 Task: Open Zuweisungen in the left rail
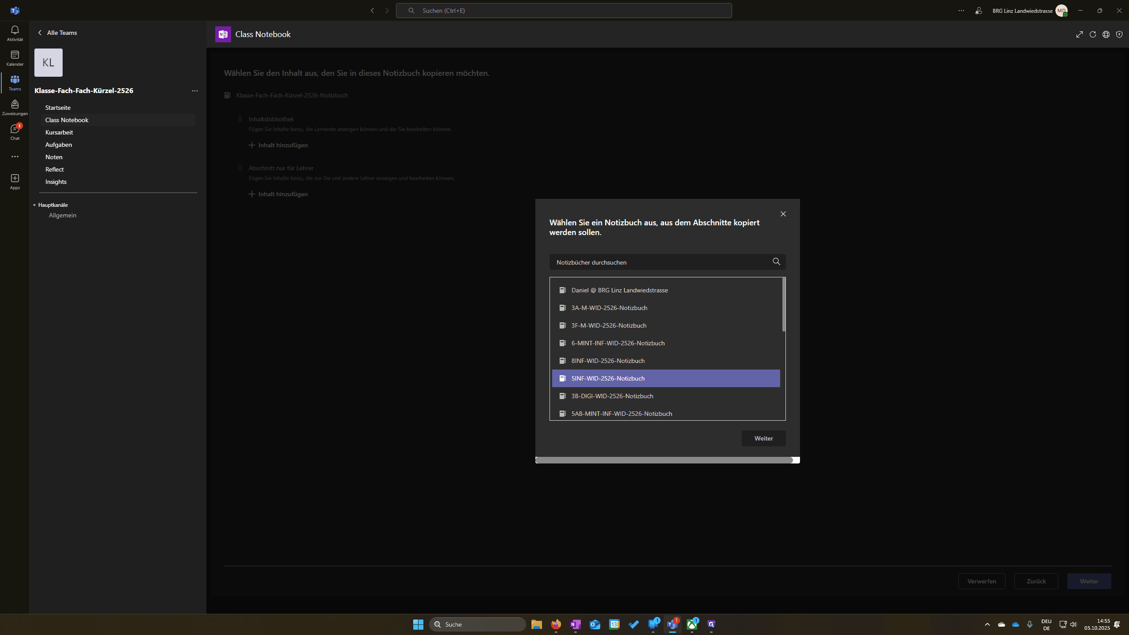click(15, 107)
